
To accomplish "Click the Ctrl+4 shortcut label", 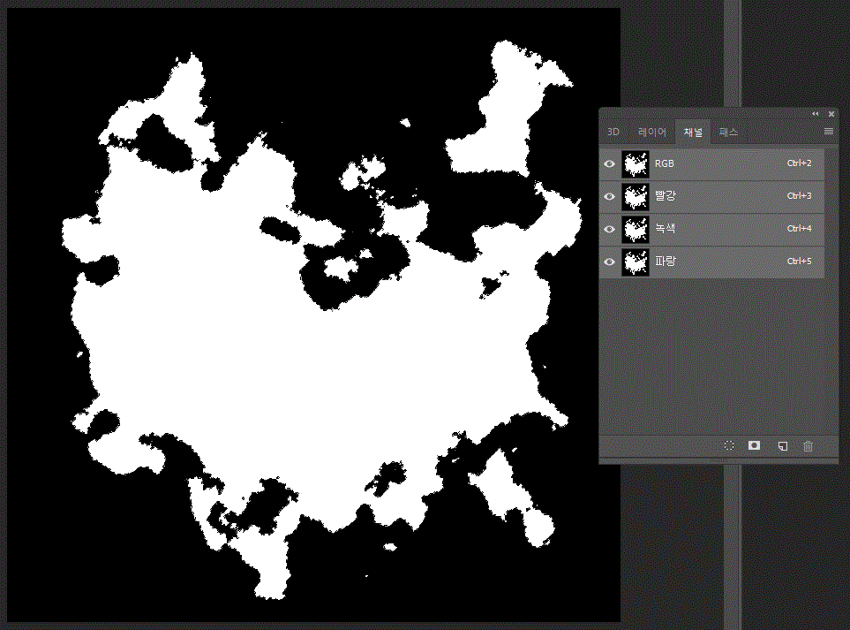I will [799, 229].
